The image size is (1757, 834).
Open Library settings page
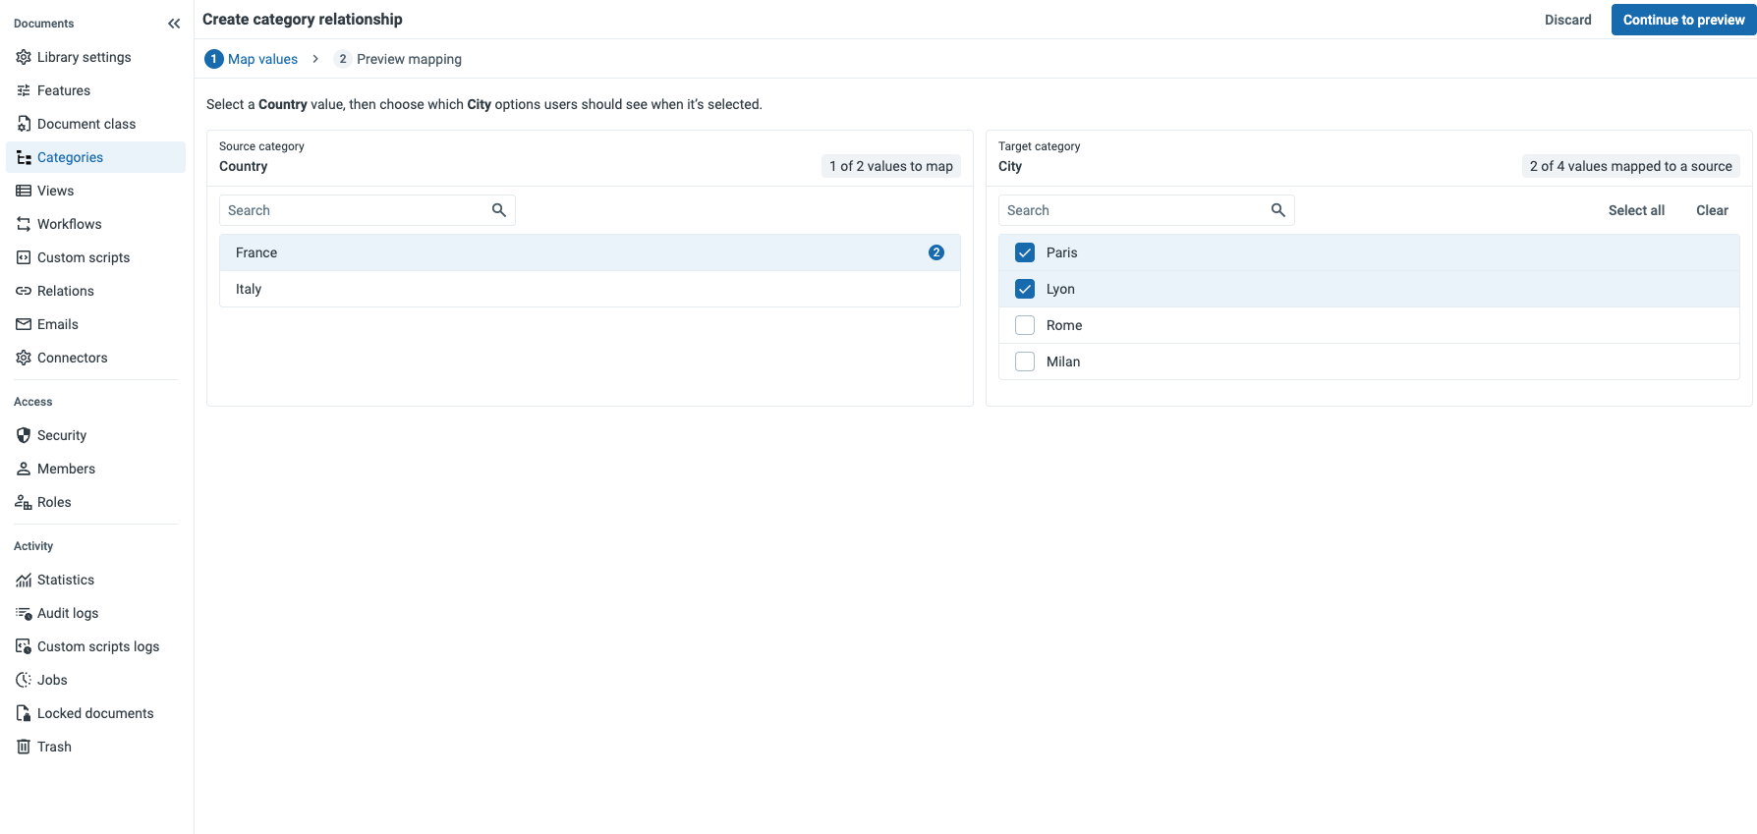click(96, 57)
